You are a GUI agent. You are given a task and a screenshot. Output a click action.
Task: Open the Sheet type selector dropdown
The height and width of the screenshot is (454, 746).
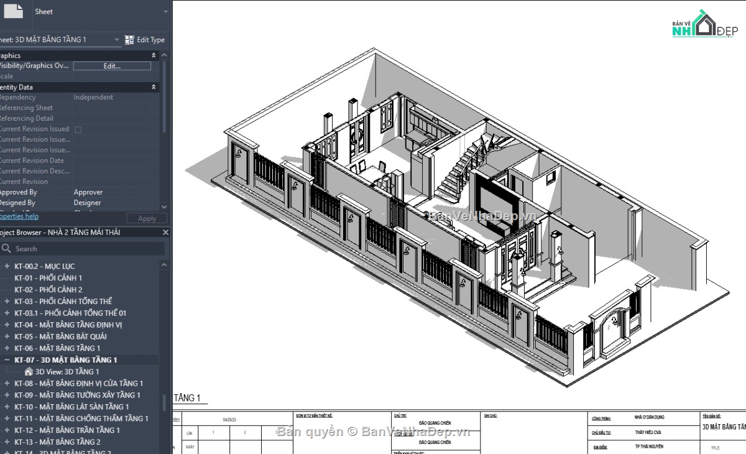(165, 12)
